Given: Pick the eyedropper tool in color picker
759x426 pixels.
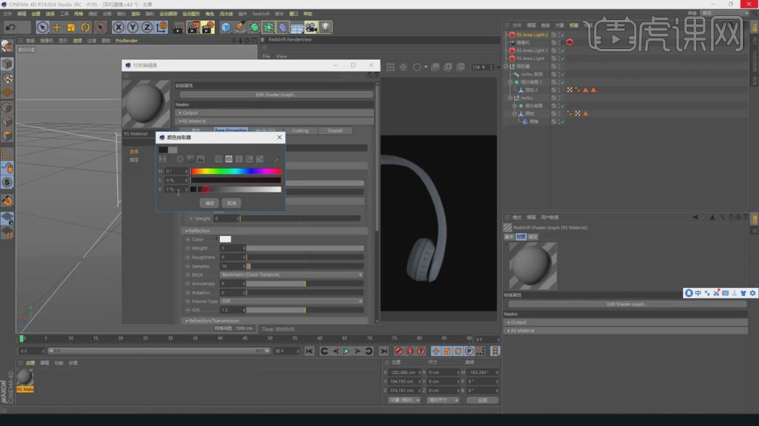Looking at the screenshot, I should [276, 159].
